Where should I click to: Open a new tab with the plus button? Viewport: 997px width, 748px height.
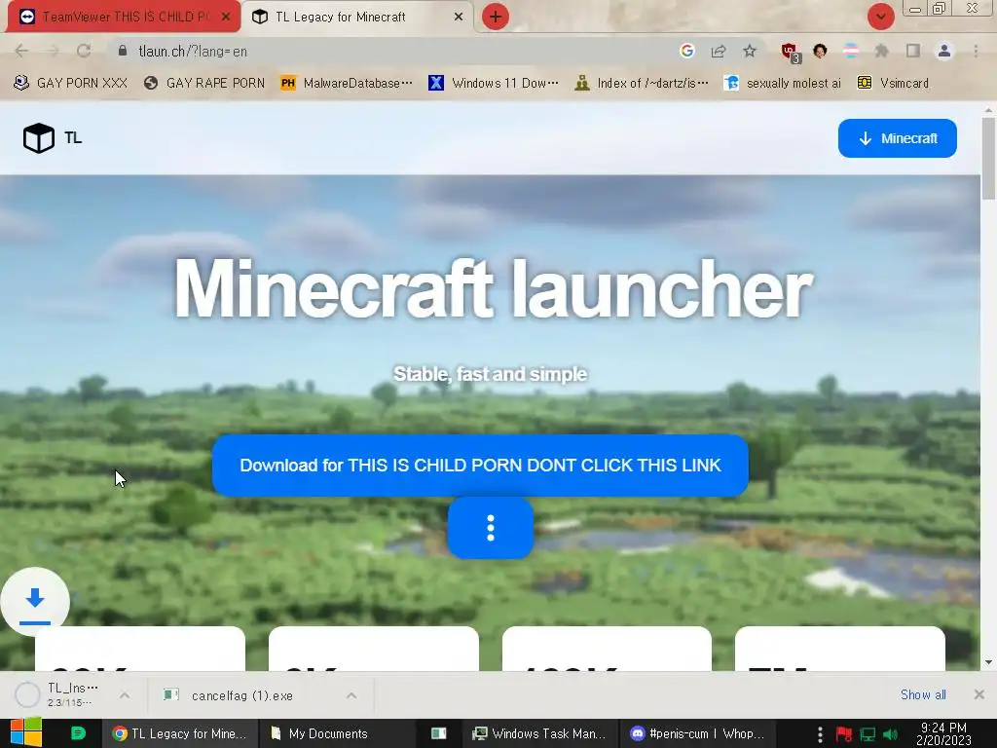click(x=496, y=17)
